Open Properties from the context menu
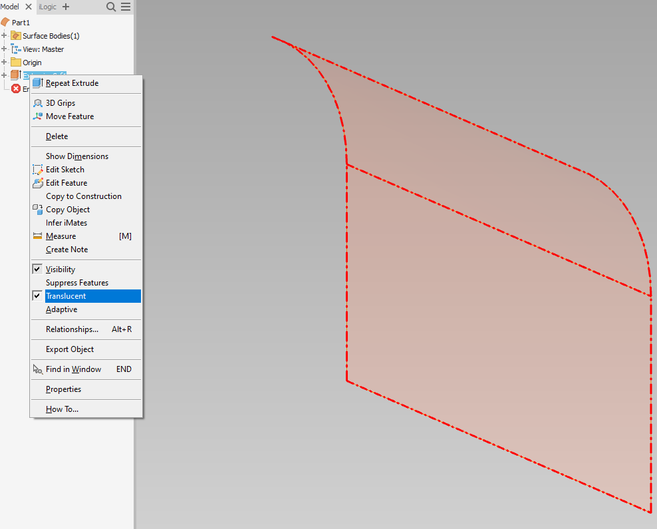657x529 pixels. (63, 389)
